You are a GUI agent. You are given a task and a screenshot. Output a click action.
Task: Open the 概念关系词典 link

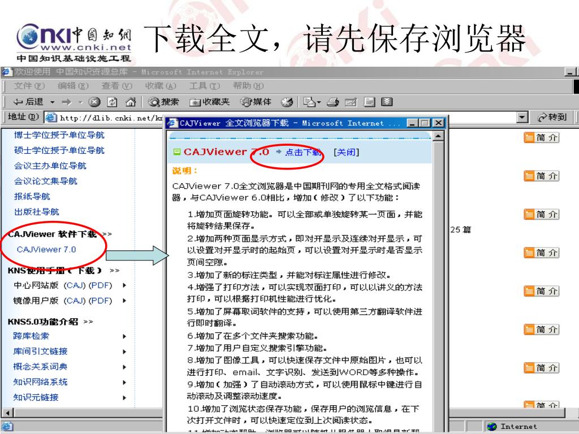[x=40, y=367]
